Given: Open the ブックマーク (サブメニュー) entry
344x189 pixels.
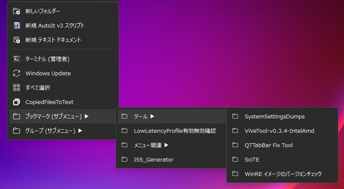Looking at the screenshot, I should pos(63,116).
